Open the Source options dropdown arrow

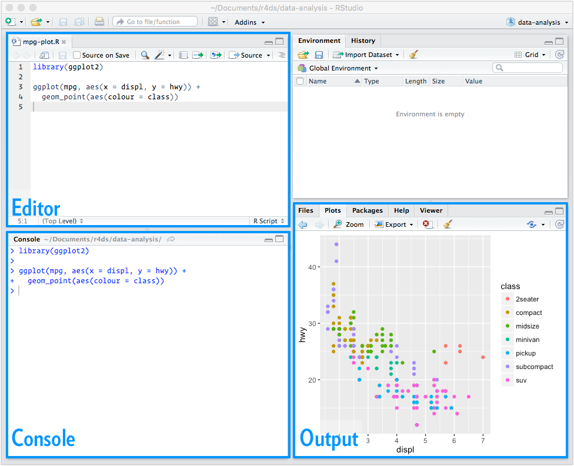(268, 56)
